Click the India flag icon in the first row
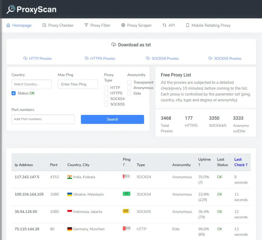The height and width of the screenshot is (240, 262). (70, 177)
